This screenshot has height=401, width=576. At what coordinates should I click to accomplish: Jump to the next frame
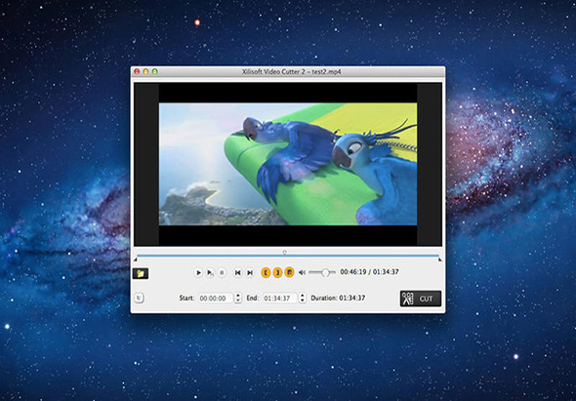(x=250, y=272)
